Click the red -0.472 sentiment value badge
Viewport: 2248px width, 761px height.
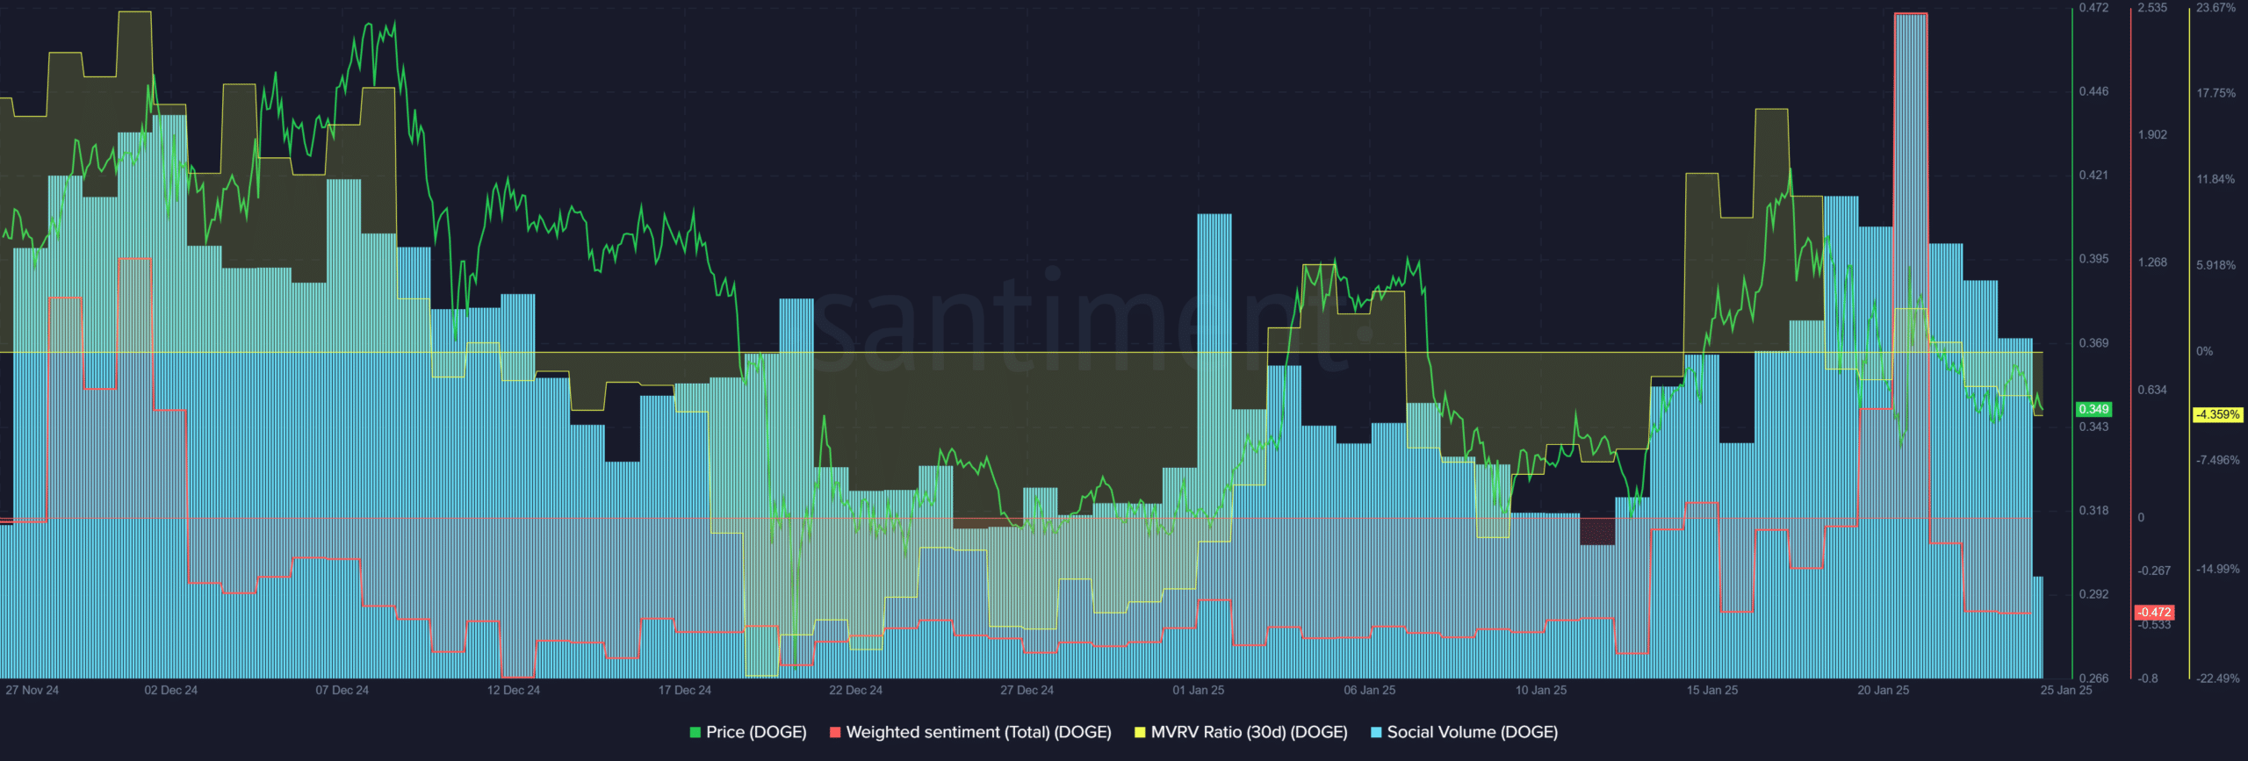pos(2154,613)
